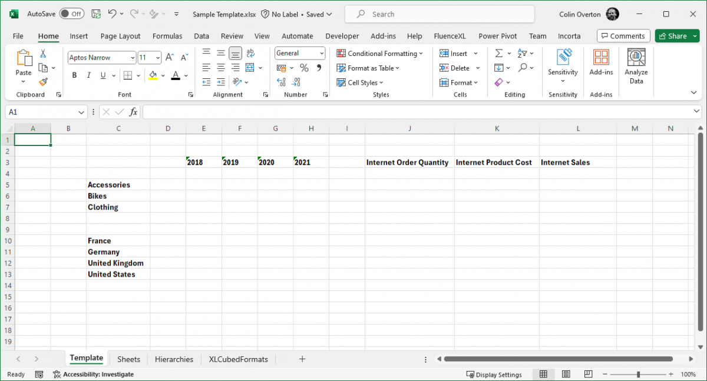Click the Comma Style number format icon
The image size is (707, 381).
click(x=318, y=68)
